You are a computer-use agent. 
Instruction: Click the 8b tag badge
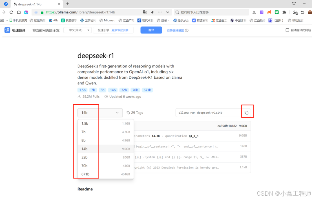pyautogui.click(x=103, y=90)
